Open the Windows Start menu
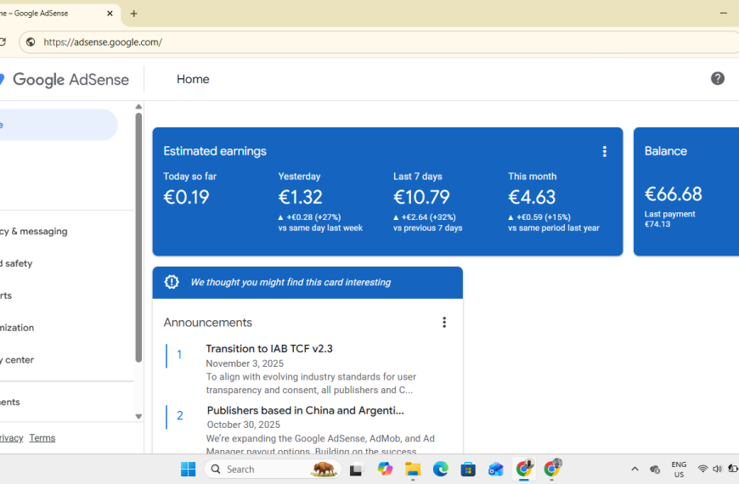The image size is (739, 484). [x=188, y=469]
